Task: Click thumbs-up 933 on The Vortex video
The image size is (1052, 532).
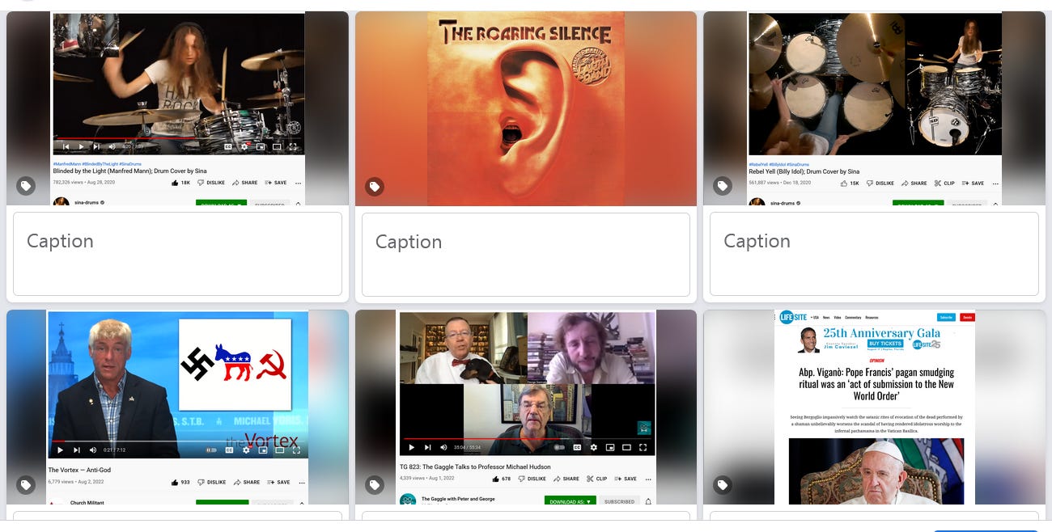Action: click(180, 482)
